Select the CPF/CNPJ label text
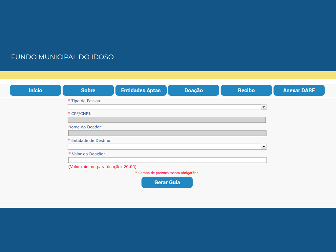This screenshot has width=336, height=252. (81, 114)
